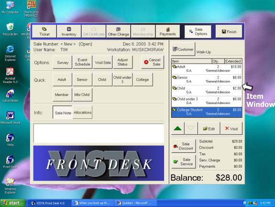Switch to the Sale Note tab
275x207 pixels.
[x=63, y=113]
